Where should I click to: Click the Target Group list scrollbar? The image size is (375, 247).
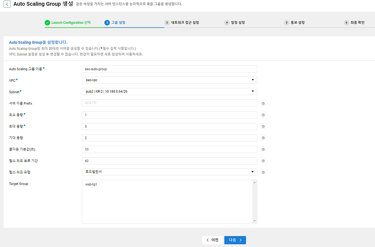point(254,202)
